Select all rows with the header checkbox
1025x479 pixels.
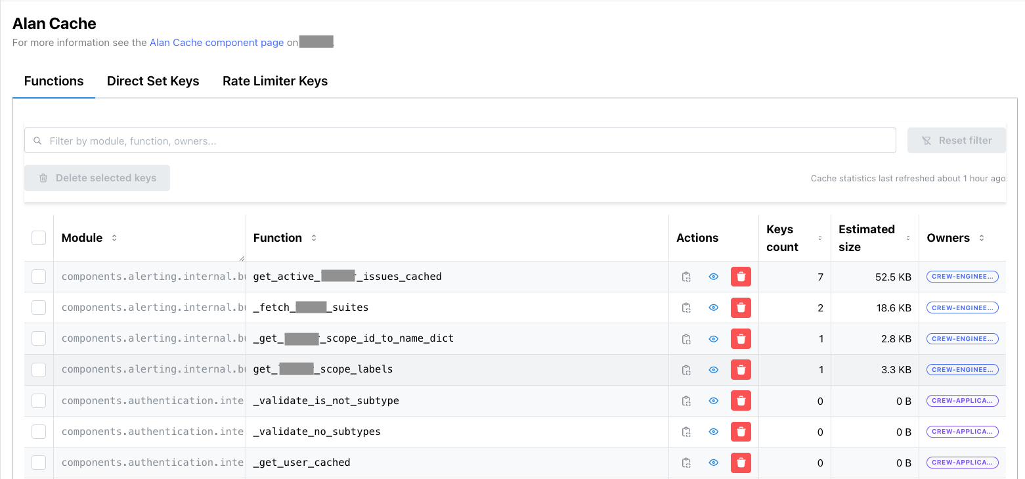pyautogui.click(x=38, y=237)
